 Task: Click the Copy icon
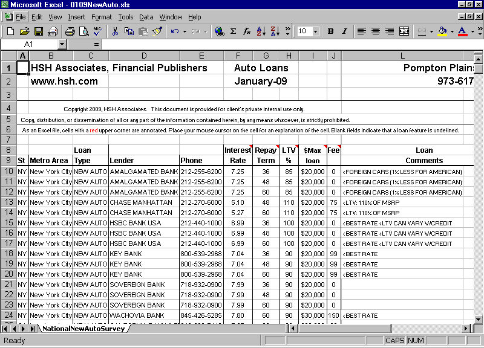tap(129, 31)
